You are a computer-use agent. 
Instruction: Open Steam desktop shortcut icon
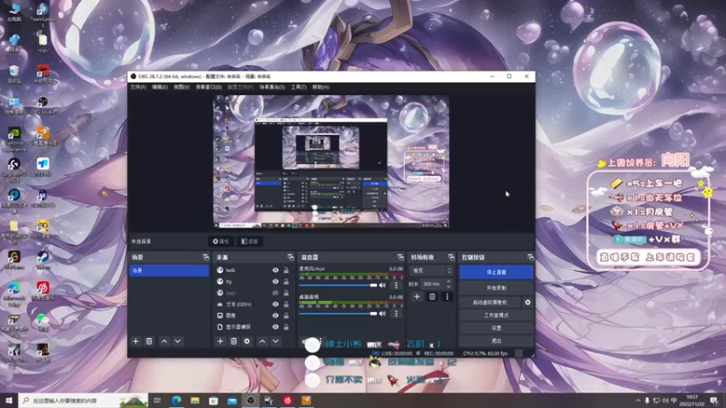click(43, 260)
